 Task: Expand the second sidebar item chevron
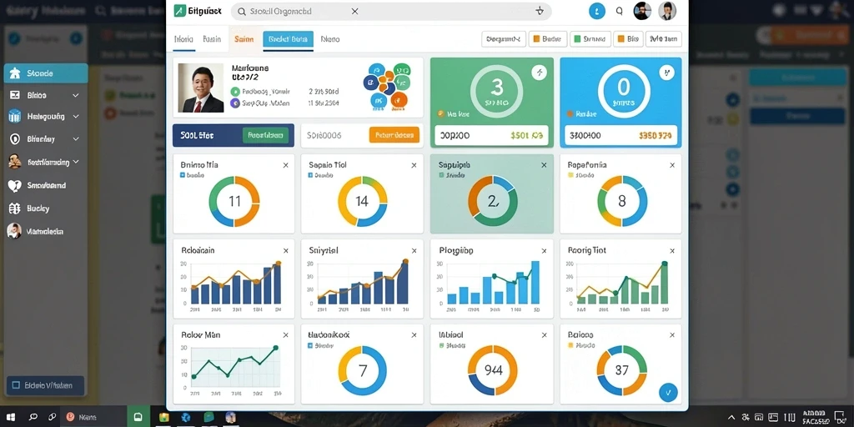tap(76, 95)
